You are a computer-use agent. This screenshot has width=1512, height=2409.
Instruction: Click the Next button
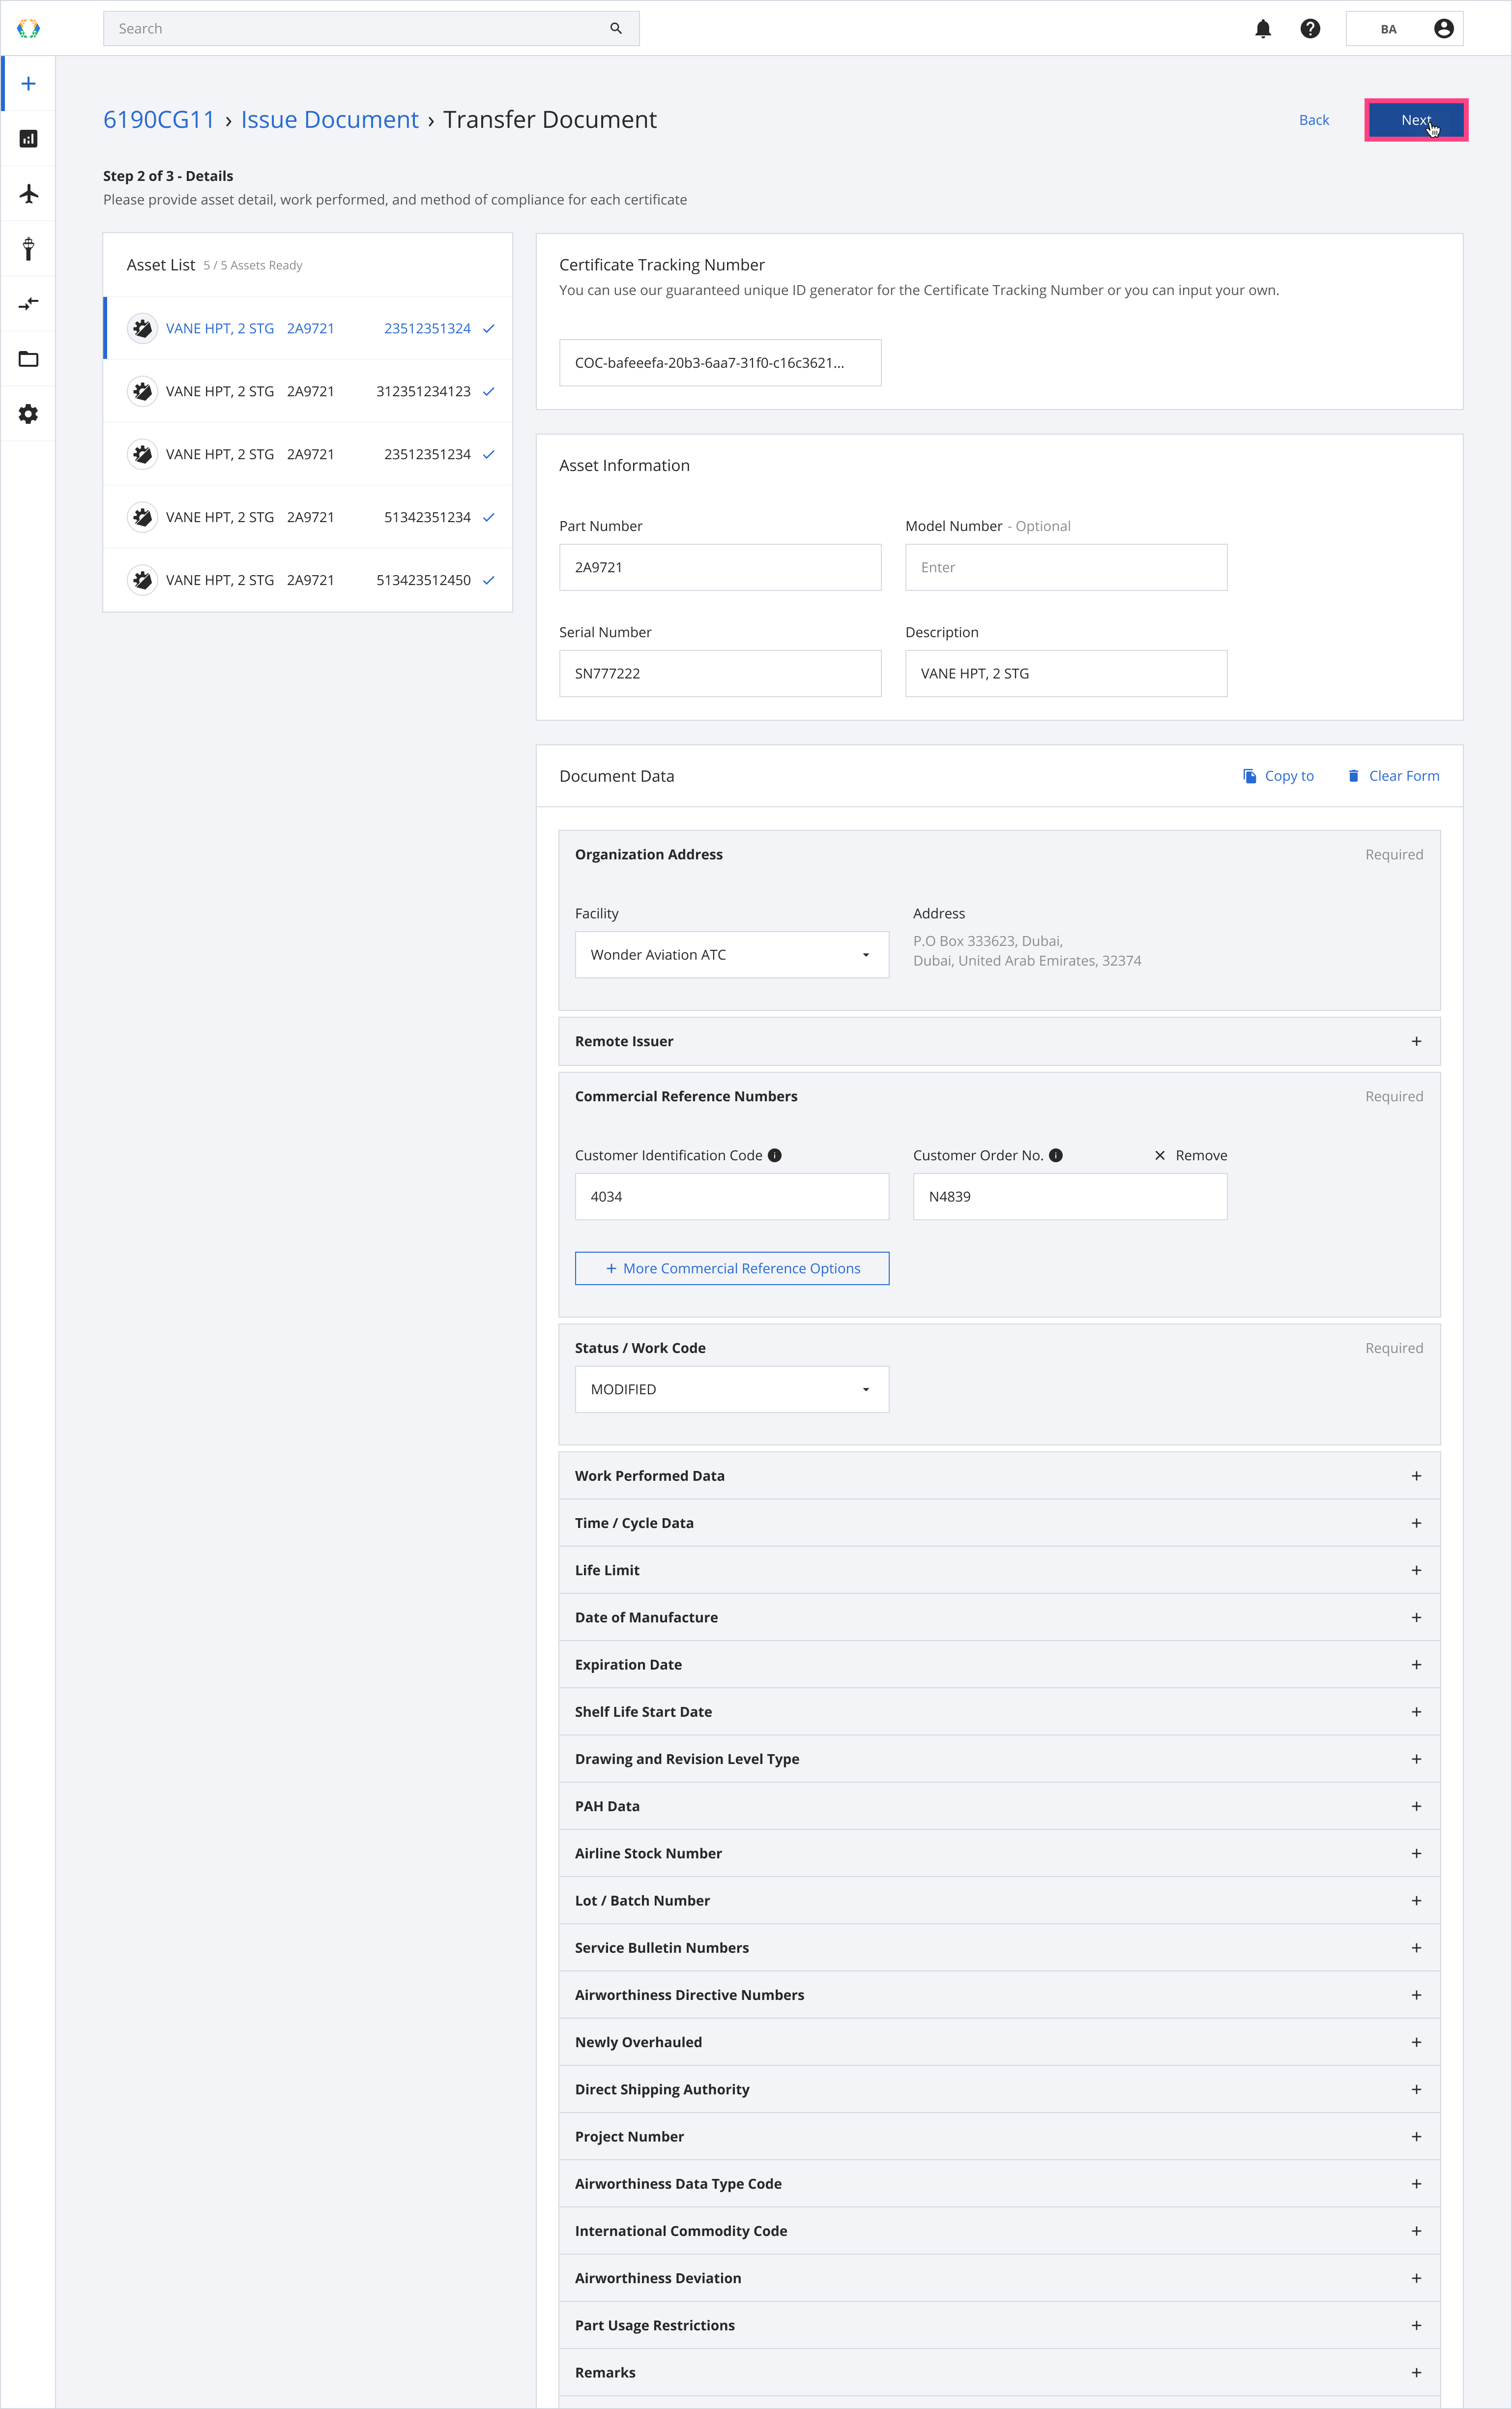(1415, 120)
